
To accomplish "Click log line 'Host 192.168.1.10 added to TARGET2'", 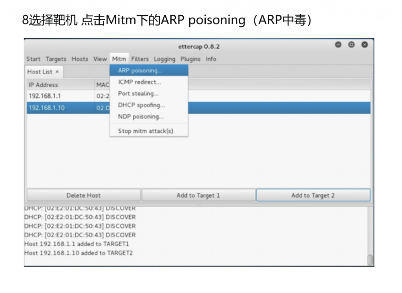I will 79,253.
